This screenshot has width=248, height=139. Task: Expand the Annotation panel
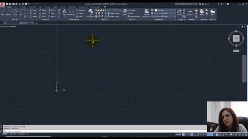[x=74, y=20]
